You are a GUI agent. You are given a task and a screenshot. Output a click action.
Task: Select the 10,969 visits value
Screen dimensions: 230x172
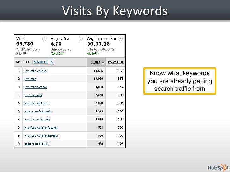(x=98, y=79)
